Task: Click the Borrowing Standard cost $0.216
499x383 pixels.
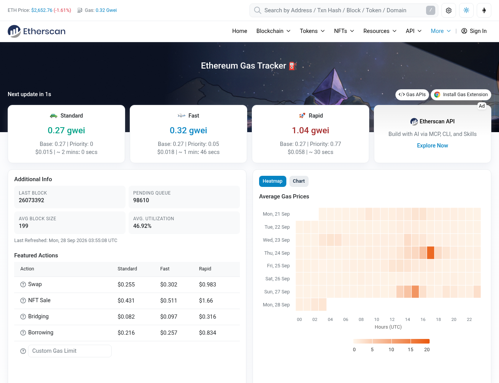Action: (126, 333)
